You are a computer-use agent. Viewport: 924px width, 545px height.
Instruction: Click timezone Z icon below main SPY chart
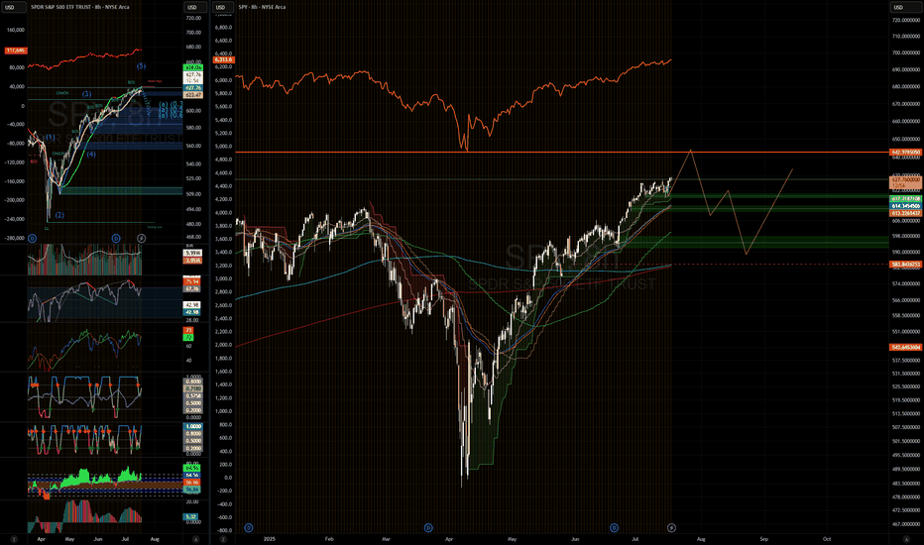(223, 539)
